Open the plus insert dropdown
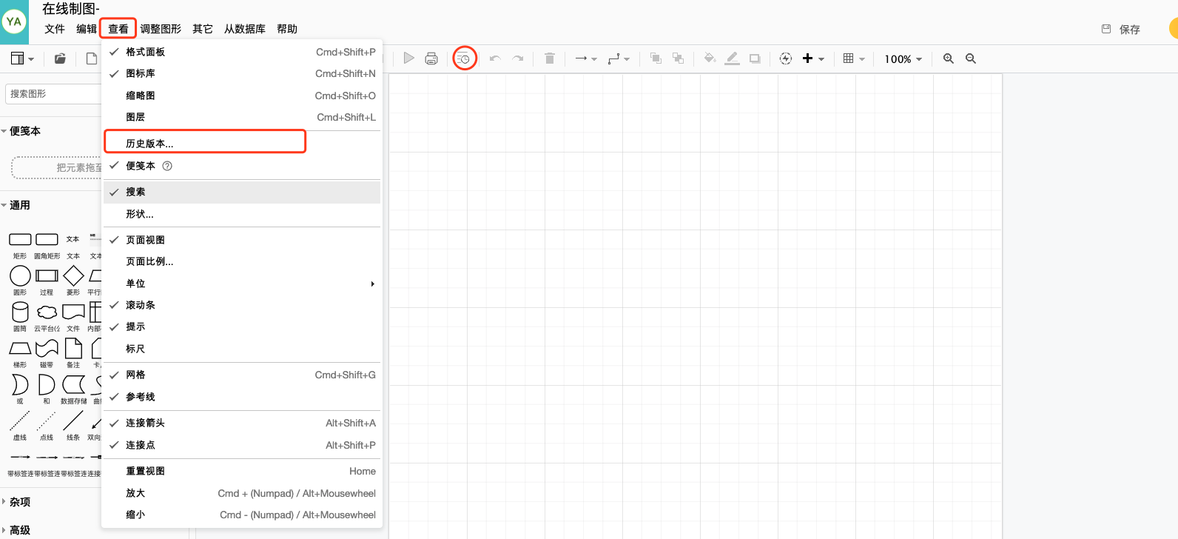The width and height of the screenshot is (1178, 539). click(x=814, y=58)
